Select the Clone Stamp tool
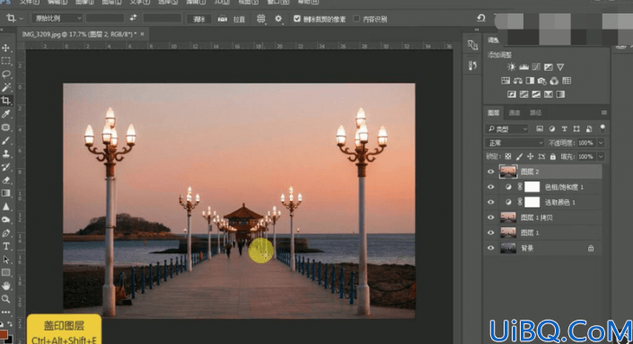This screenshot has width=633, height=344. pos(5,154)
